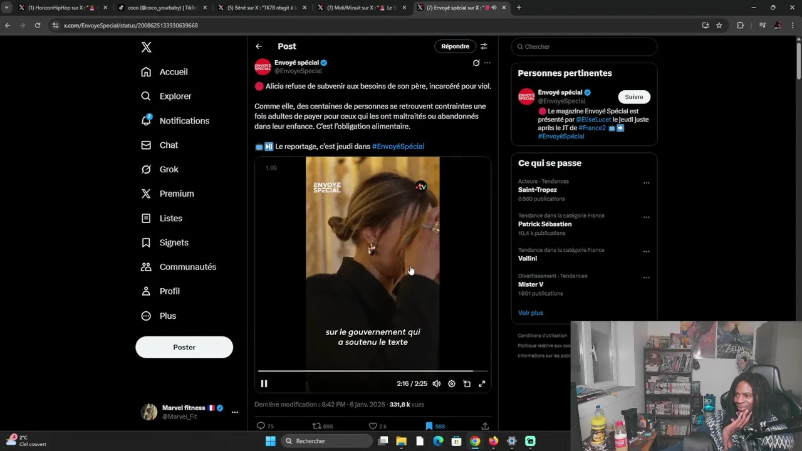Viewport: 802px width, 451px height.
Task: Toggle picture-in-picture mode on video
Action: pos(467,384)
